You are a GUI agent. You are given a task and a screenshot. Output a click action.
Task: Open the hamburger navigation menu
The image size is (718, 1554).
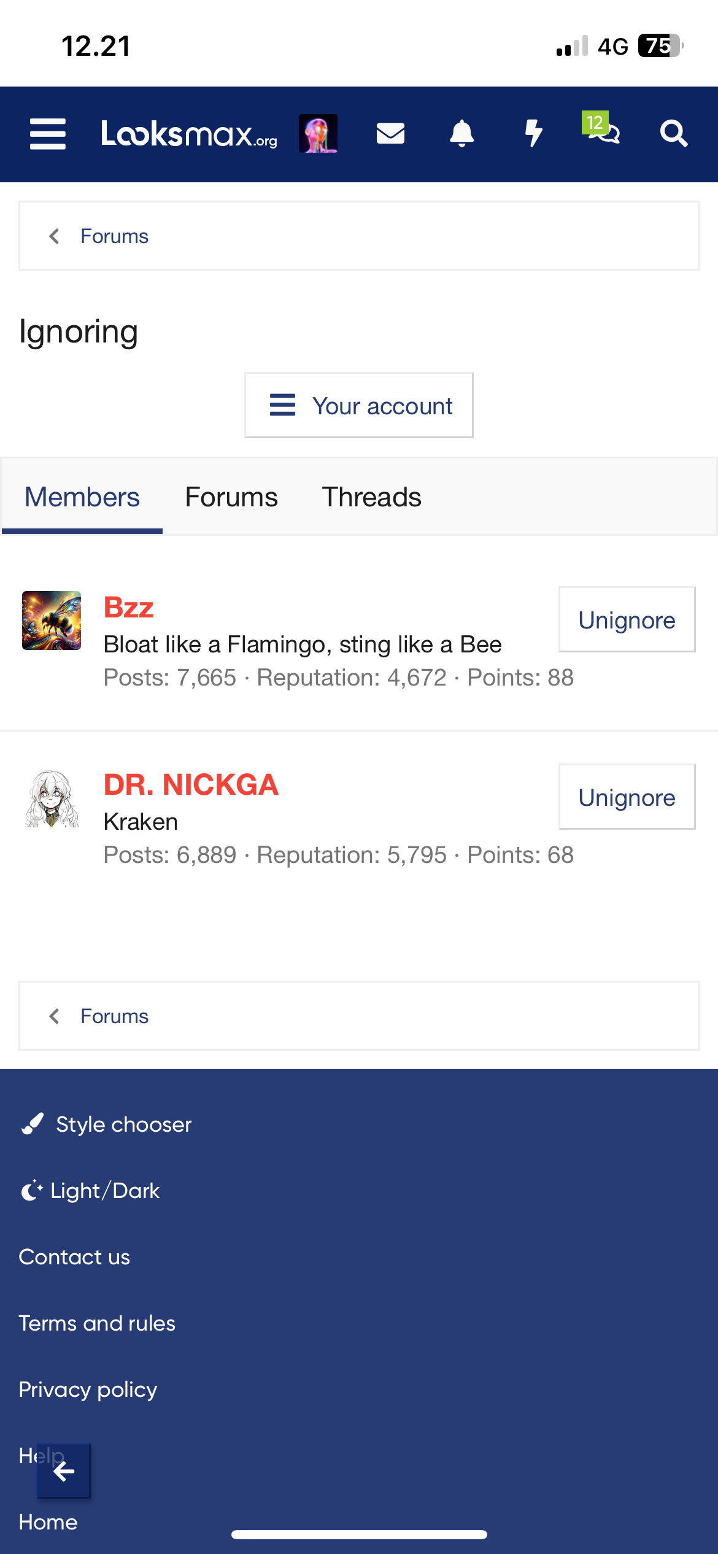(x=48, y=134)
